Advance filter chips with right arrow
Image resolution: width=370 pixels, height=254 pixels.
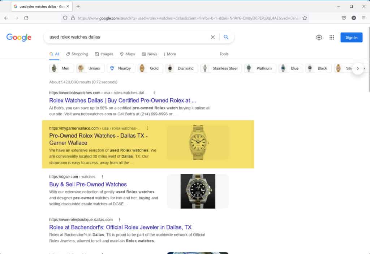click(x=358, y=68)
